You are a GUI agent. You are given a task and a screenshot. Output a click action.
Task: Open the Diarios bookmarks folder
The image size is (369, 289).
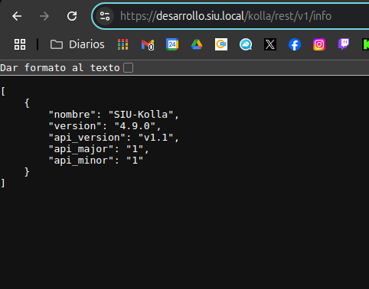77,44
